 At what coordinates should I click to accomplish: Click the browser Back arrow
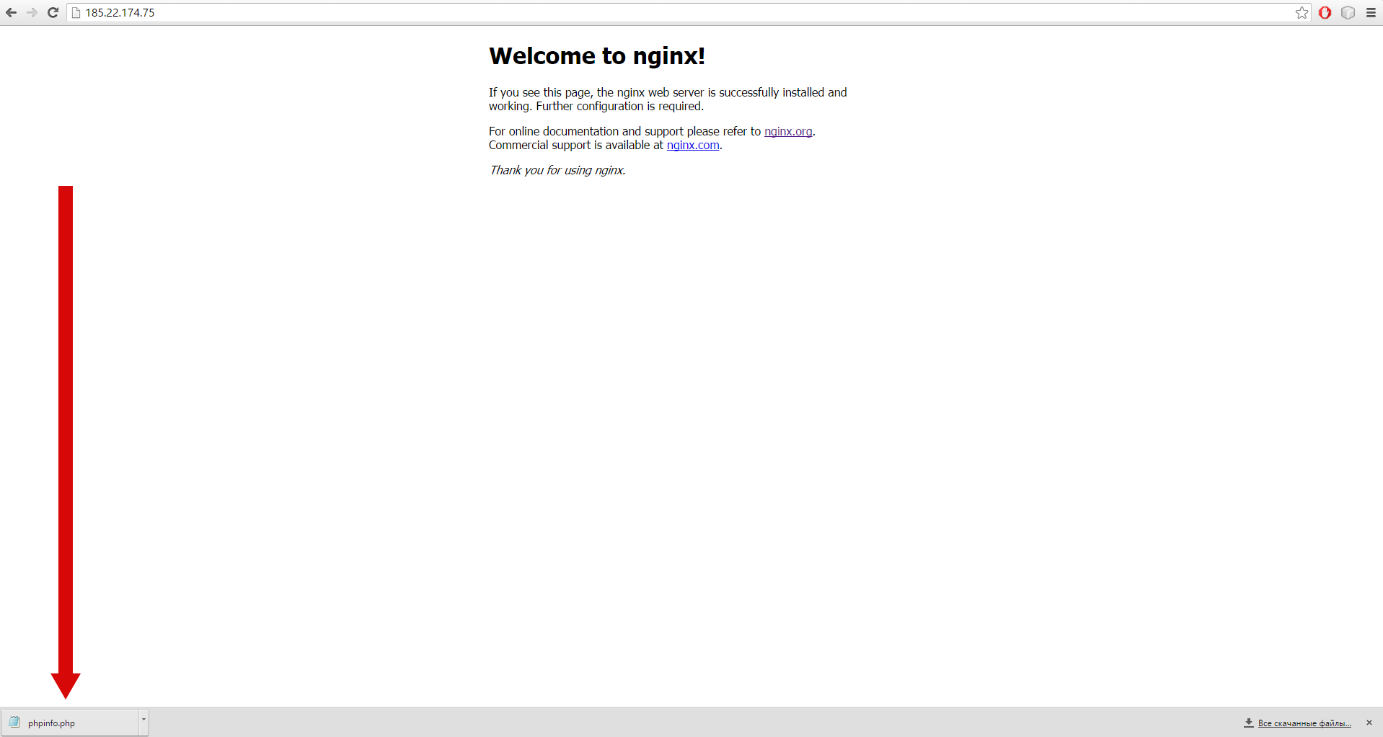[x=12, y=12]
